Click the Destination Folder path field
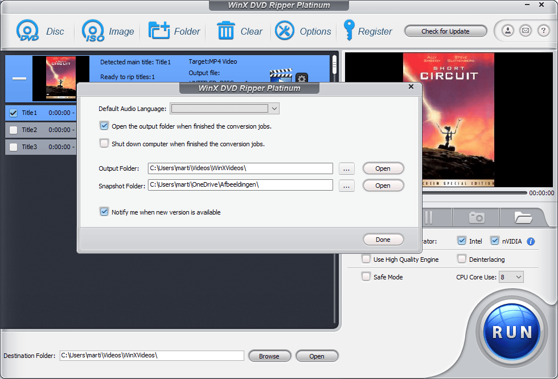This screenshot has width=558, height=379. tap(152, 356)
